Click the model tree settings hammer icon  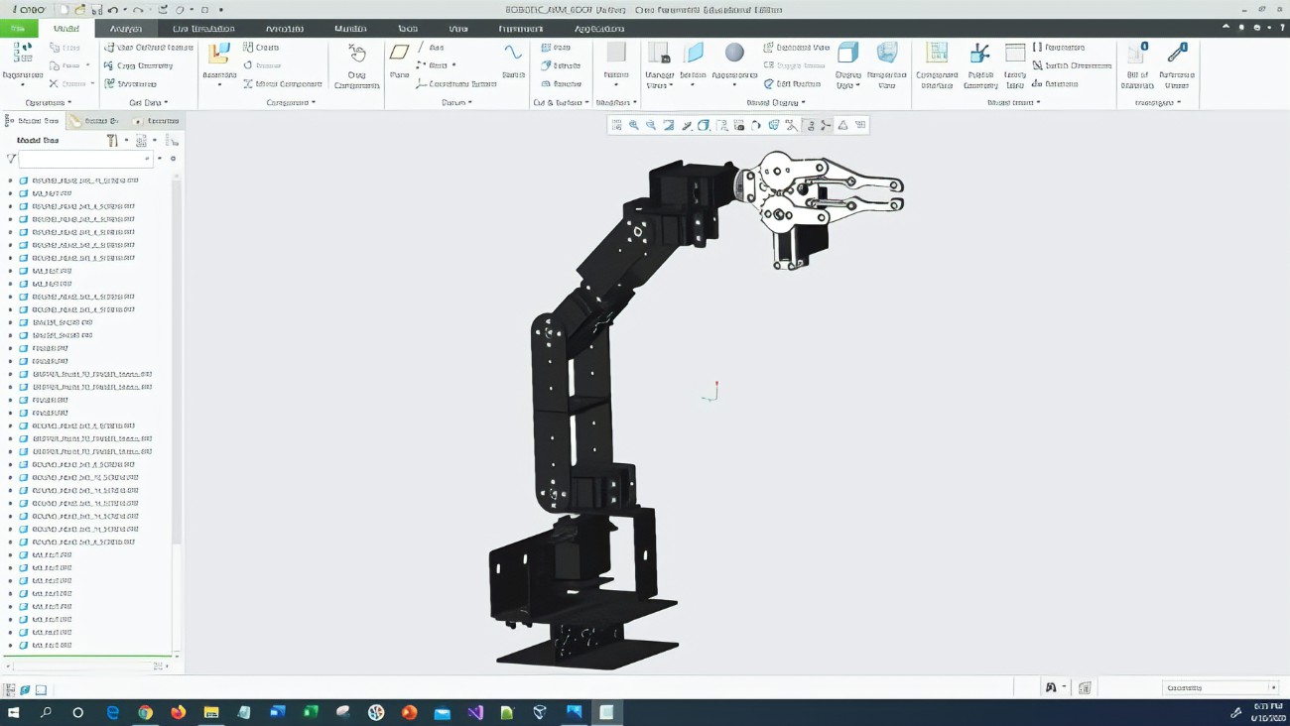[112, 141]
